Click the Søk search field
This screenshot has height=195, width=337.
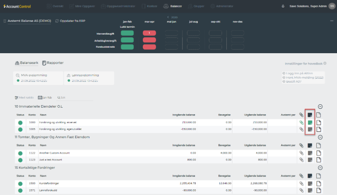[x=62, y=97]
